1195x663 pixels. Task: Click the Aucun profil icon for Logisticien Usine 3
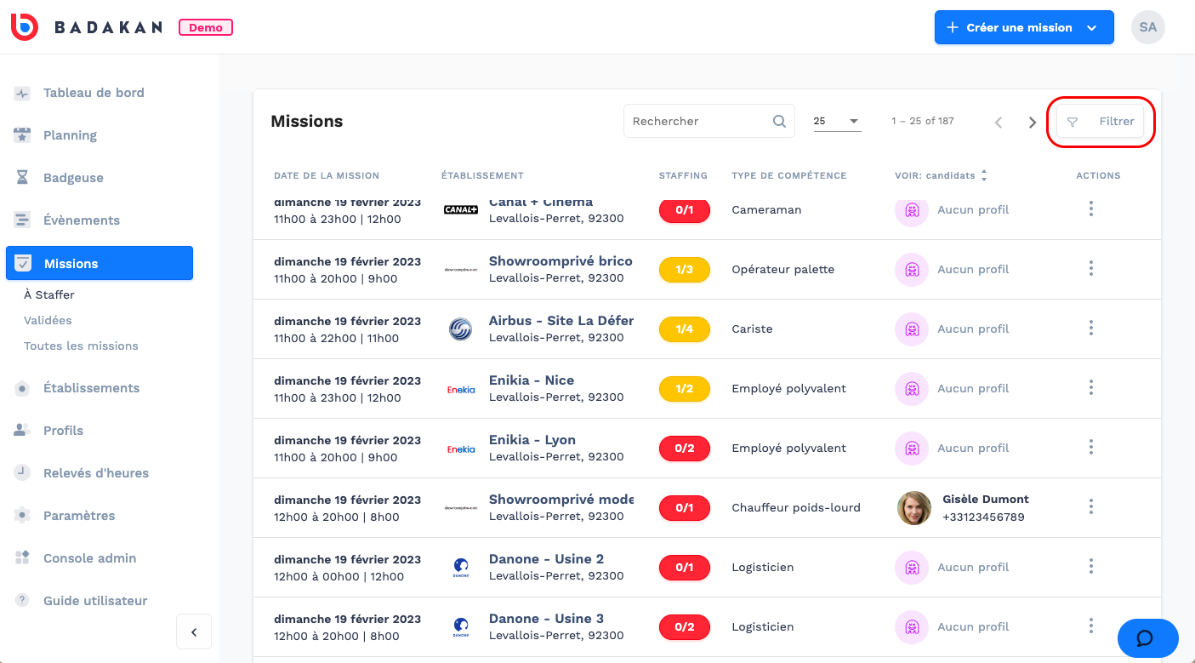[x=912, y=627]
